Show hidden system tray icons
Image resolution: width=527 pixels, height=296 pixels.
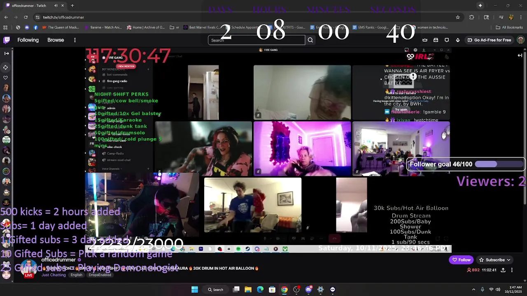(473, 289)
